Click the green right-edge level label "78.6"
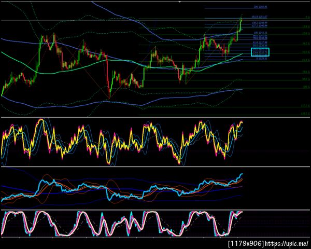Screen dimensions: 311x249 click(306, 72)
